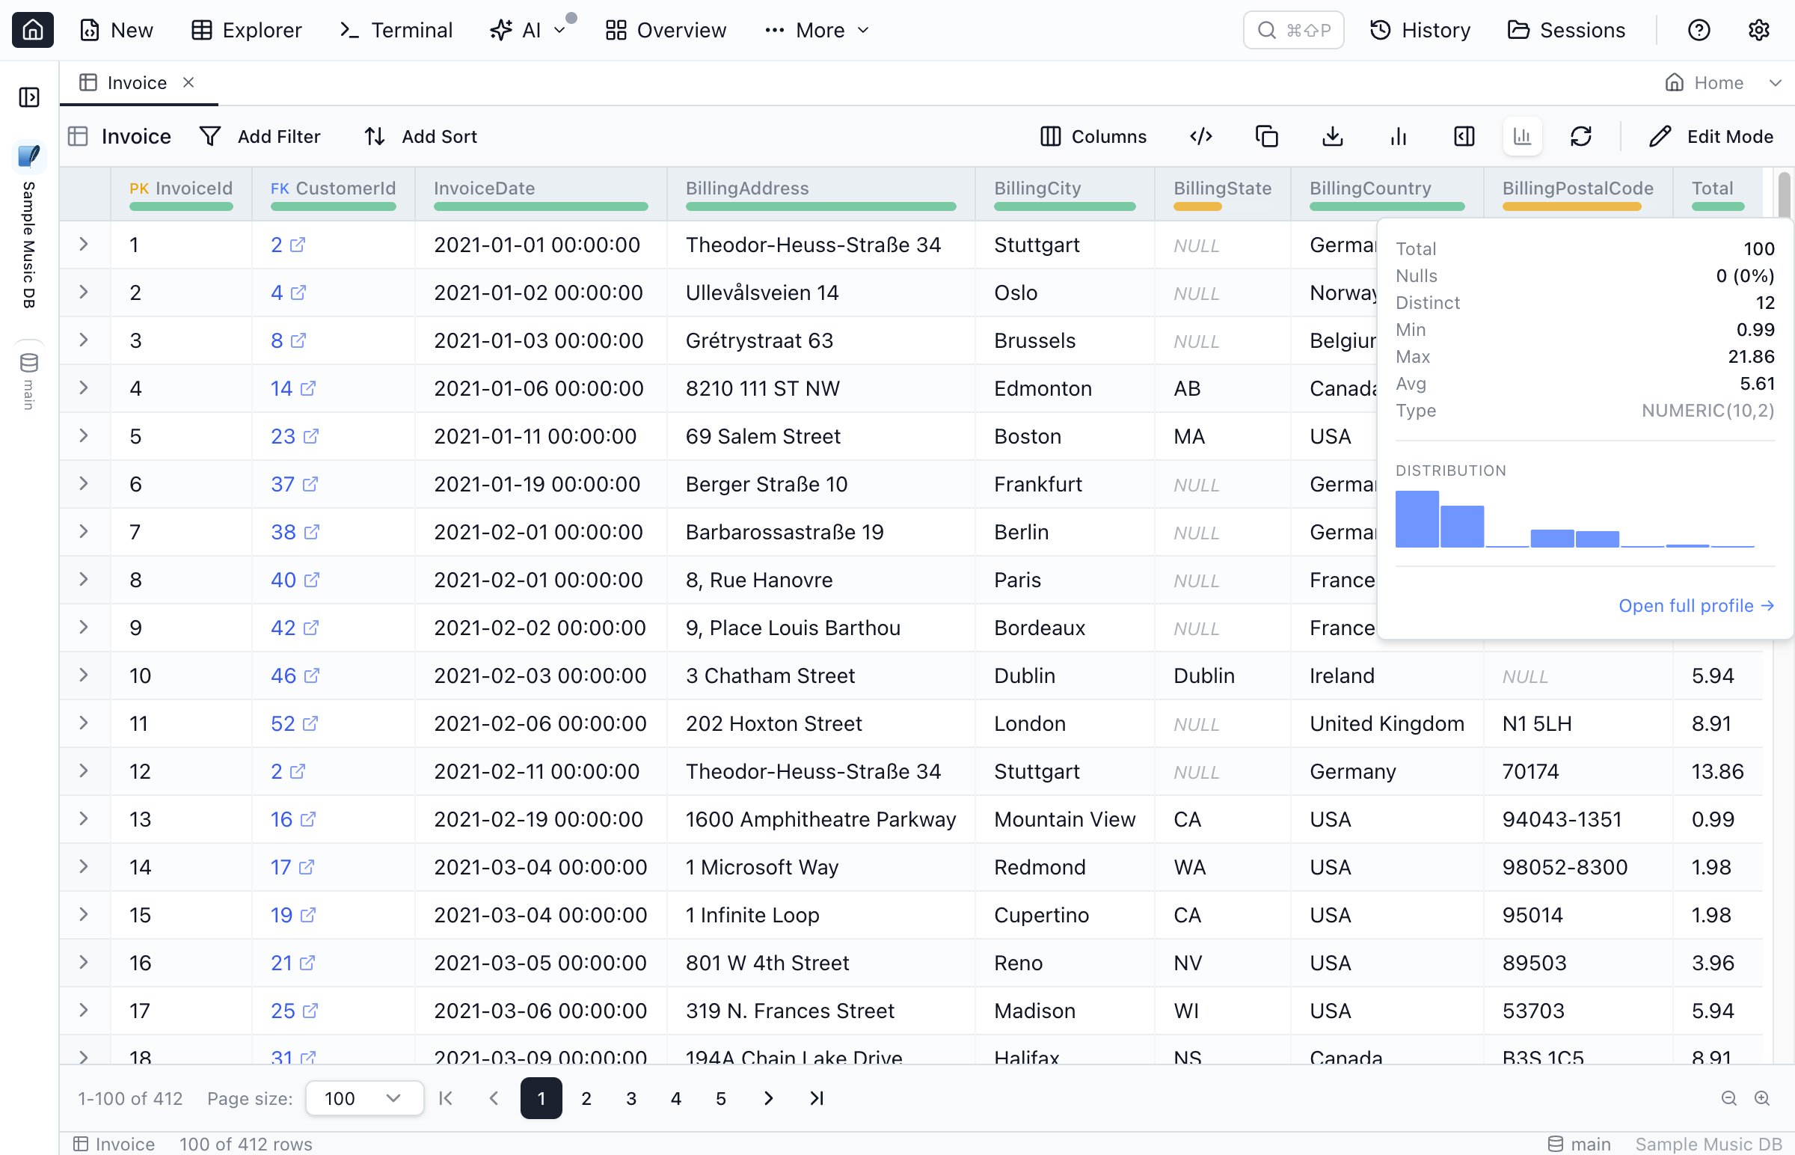Image resolution: width=1795 pixels, height=1155 pixels.
Task: Open the Overview page
Action: tap(666, 30)
